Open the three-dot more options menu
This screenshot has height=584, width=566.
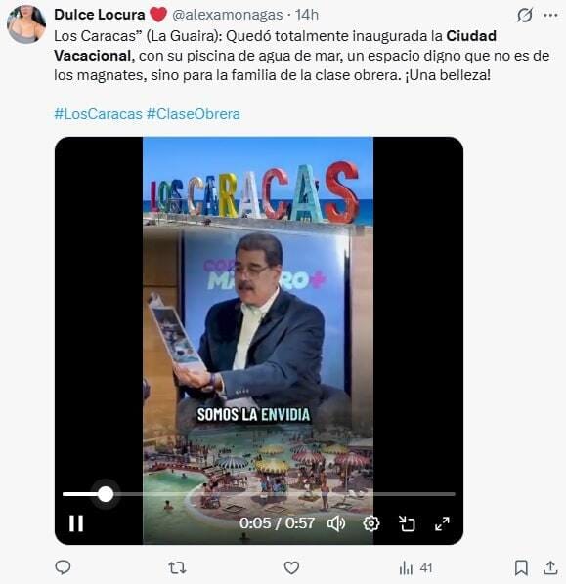(x=550, y=16)
